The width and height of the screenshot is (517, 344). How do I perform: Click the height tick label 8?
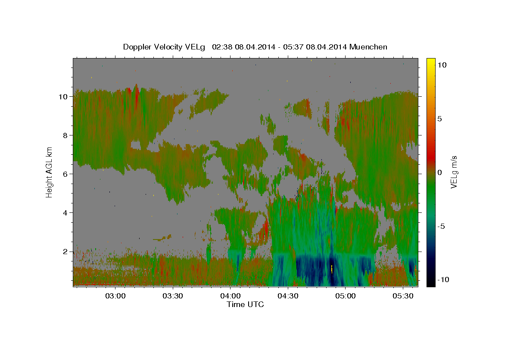click(65, 135)
